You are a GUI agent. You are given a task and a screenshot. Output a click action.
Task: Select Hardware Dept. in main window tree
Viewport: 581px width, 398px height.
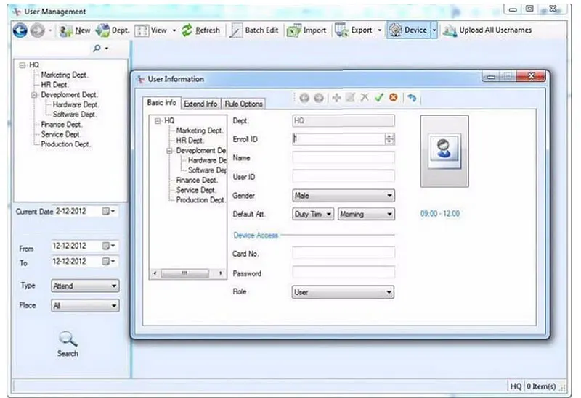pyautogui.click(x=76, y=104)
